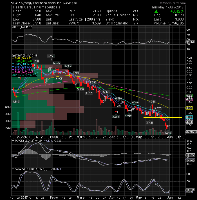Click the 4.530 price label
Viewport: 197px width, 200px height.
click(x=118, y=99)
